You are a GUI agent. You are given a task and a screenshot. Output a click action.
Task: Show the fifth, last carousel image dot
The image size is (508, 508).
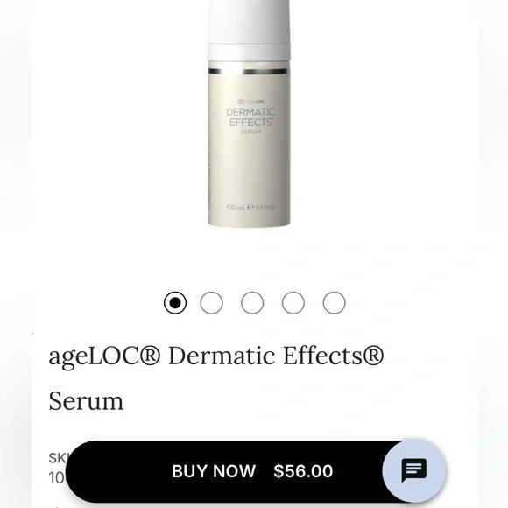coord(334,303)
